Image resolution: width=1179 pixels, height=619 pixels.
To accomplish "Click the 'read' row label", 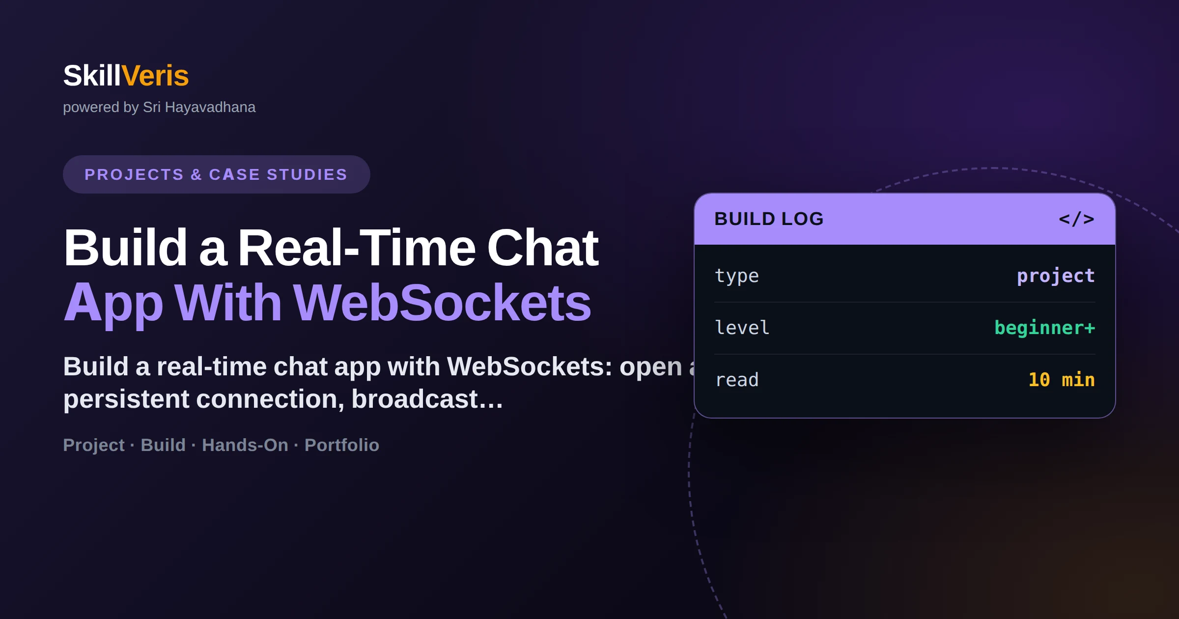I will coord(736,380).
